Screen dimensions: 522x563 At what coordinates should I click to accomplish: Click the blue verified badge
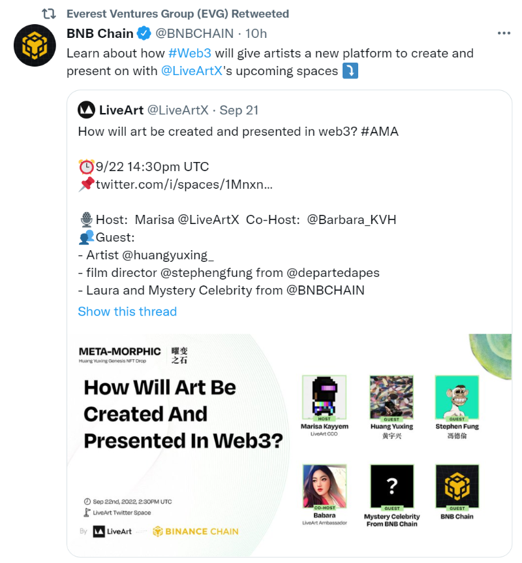[x=144, y=33]
